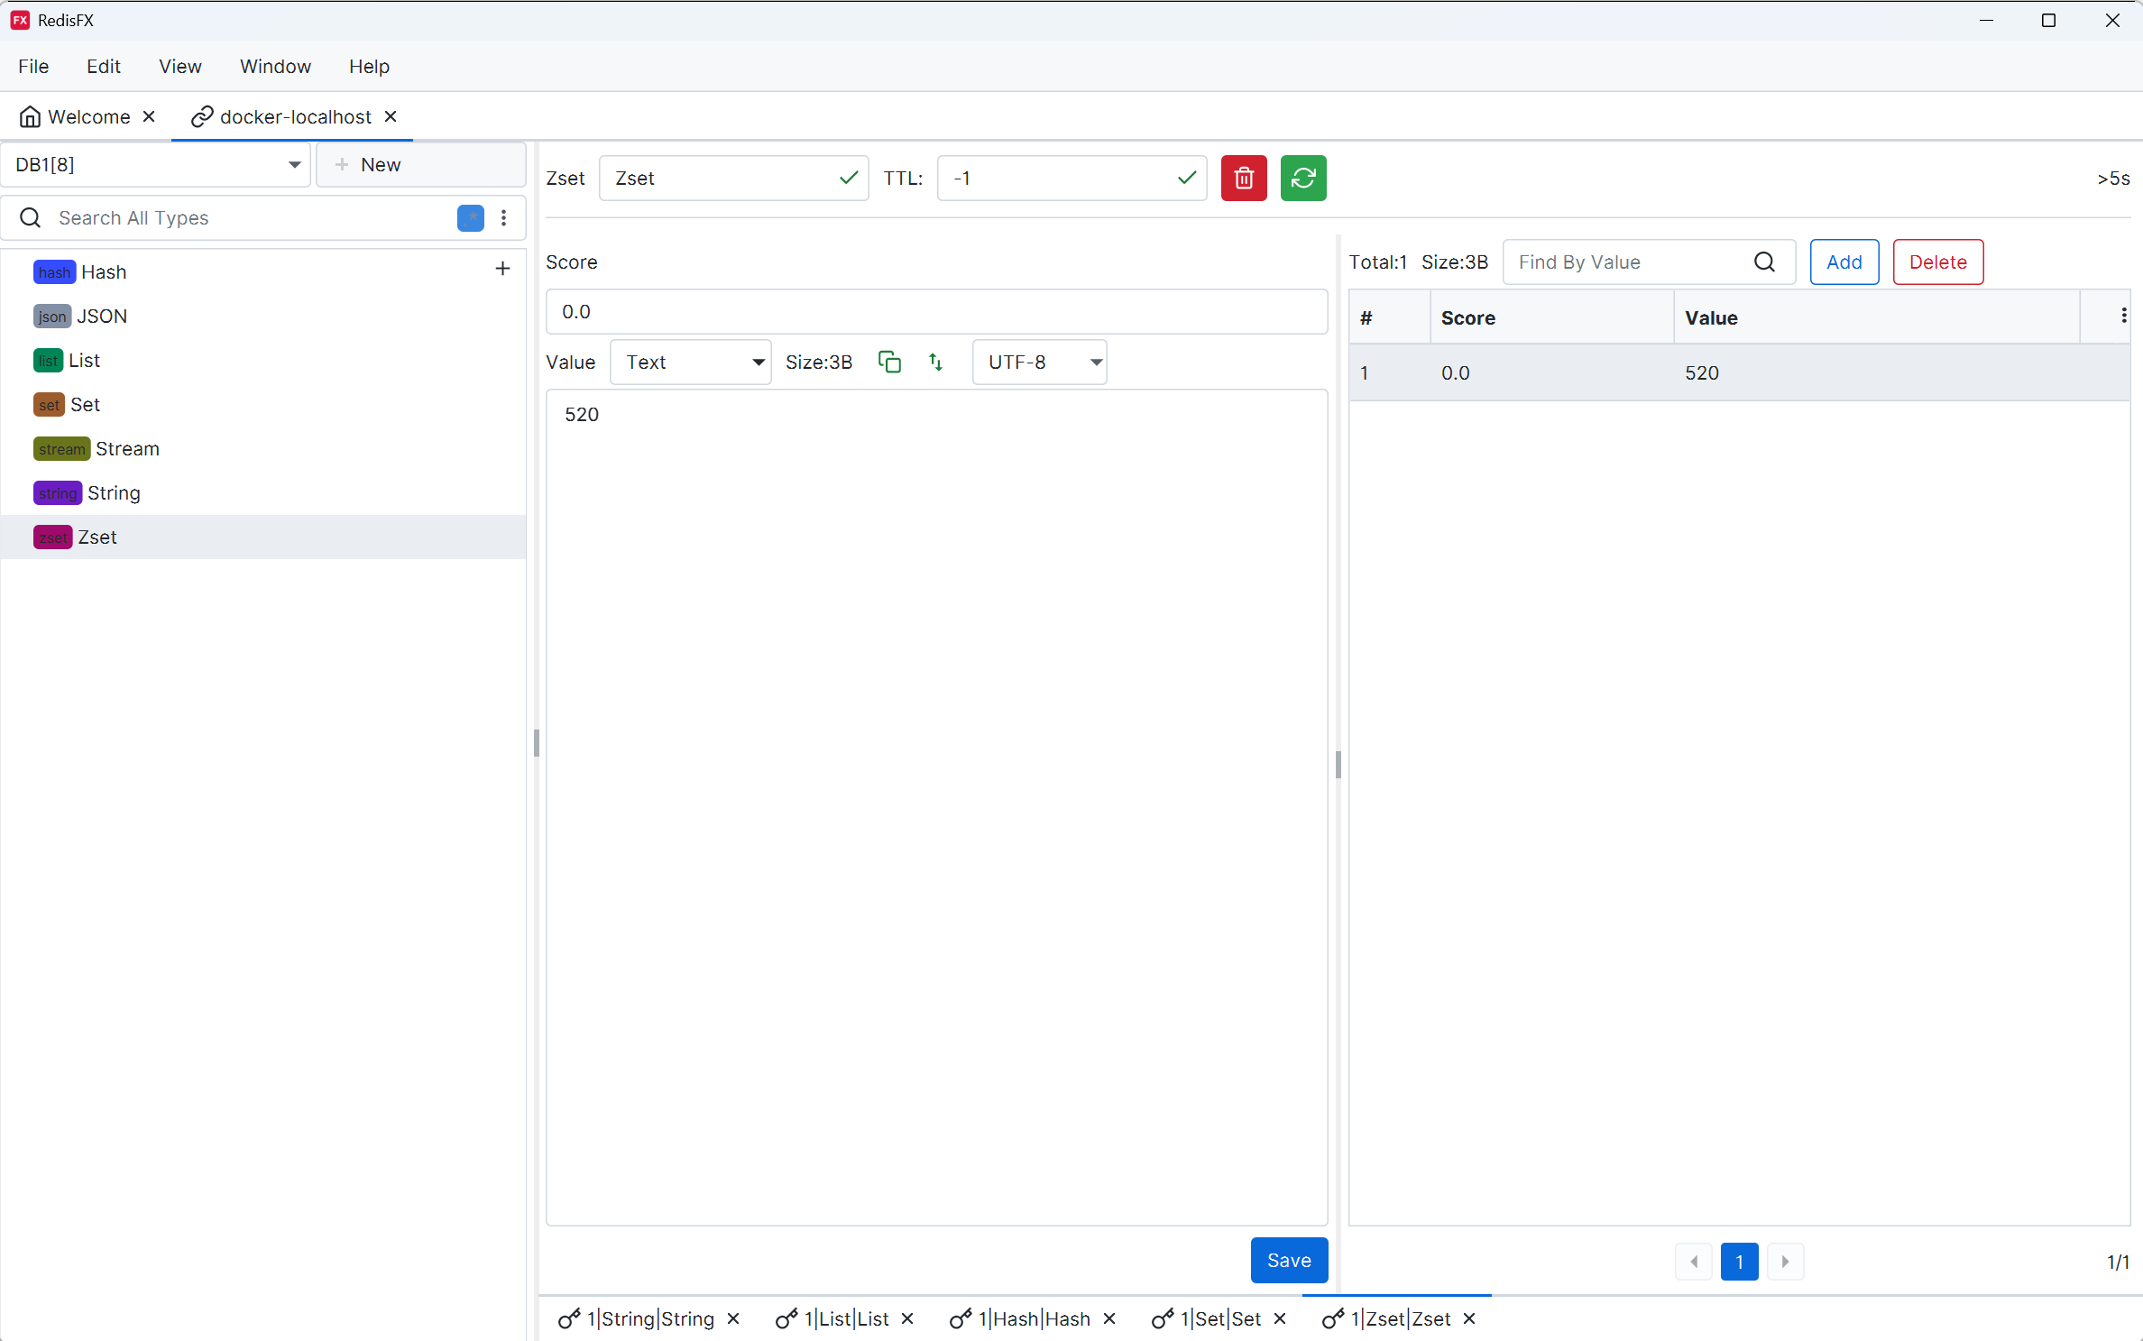Viewport: 2143px width, 1341px height.
Task: Open the three-dot menu beside the search box
Action: (x=504, y=218)
